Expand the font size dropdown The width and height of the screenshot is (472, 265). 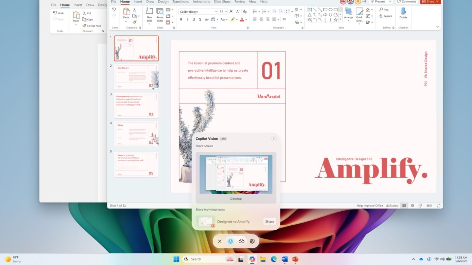coord(226,11)
